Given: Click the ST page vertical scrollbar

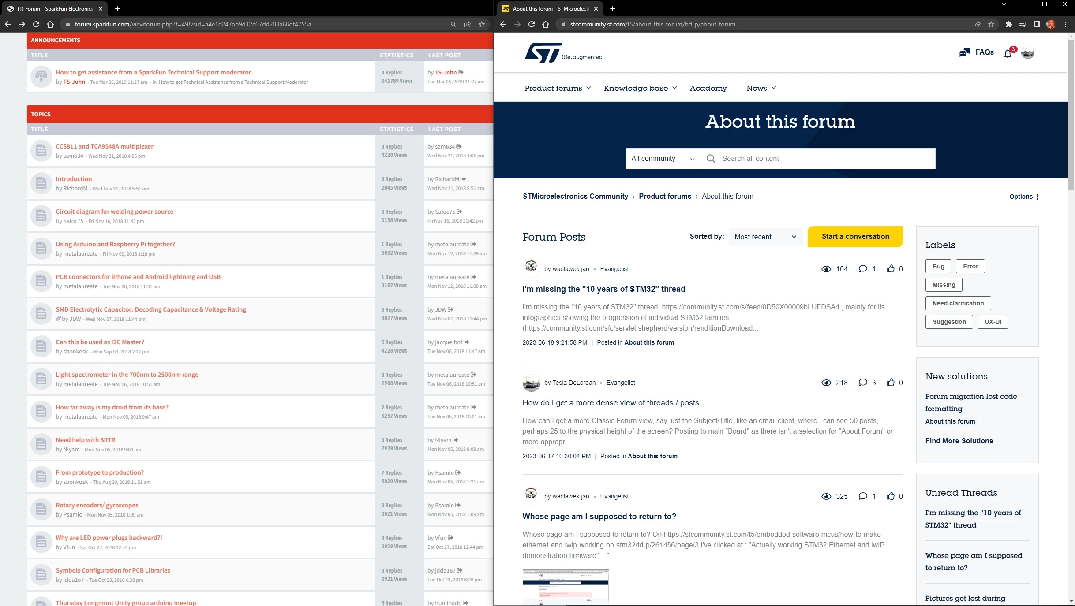Looking at the screenshot, I should tap(1071, 115).
